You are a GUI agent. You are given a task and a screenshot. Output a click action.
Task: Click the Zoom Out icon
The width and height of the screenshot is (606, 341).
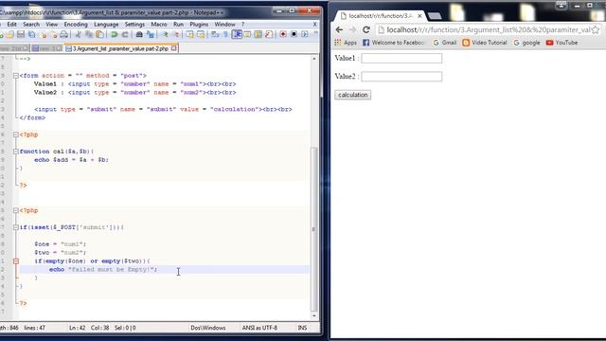point(176,35)
